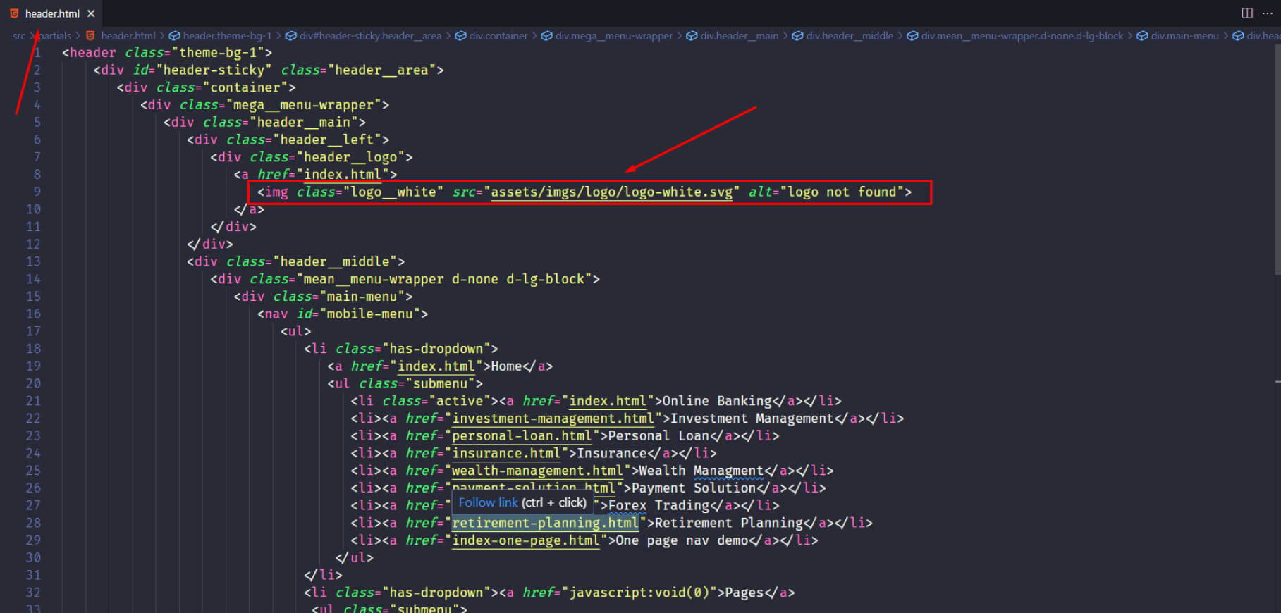Select 'div.container' breadcrumb
Viewport: 1281px width, 613px height.
point(498,36)
